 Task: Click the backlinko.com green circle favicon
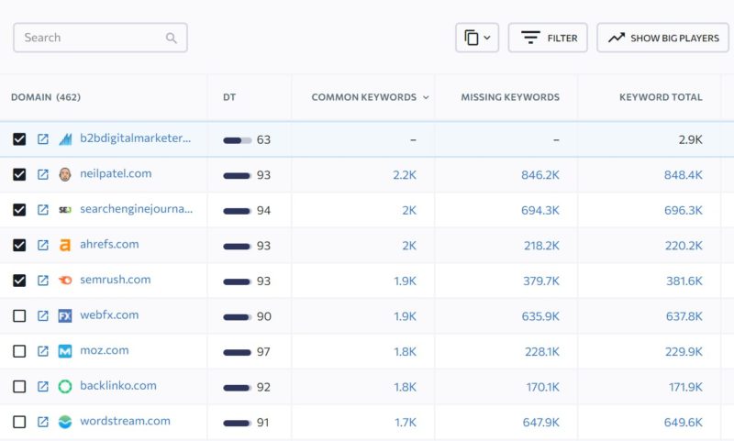(x=65, y=386)
